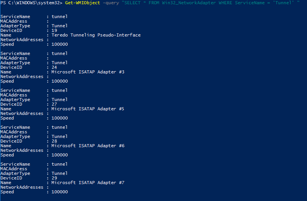Click the 'Tunnel' text in WHERE clause
The image size is (307, 201).
pos(283,3)
